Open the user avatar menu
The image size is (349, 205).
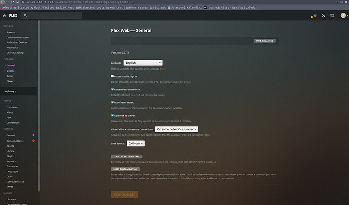point(343,15)
